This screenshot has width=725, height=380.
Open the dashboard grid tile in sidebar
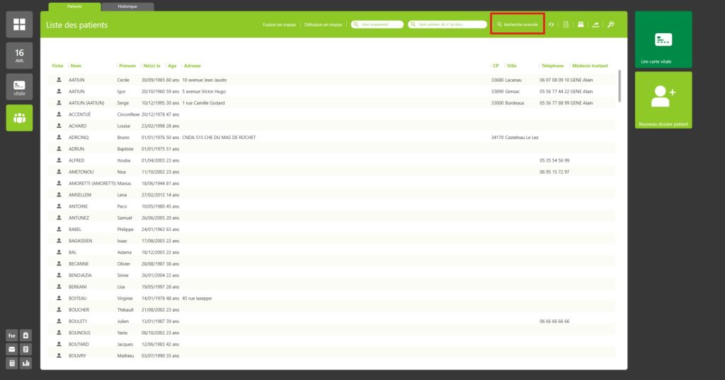pos(19,25)
